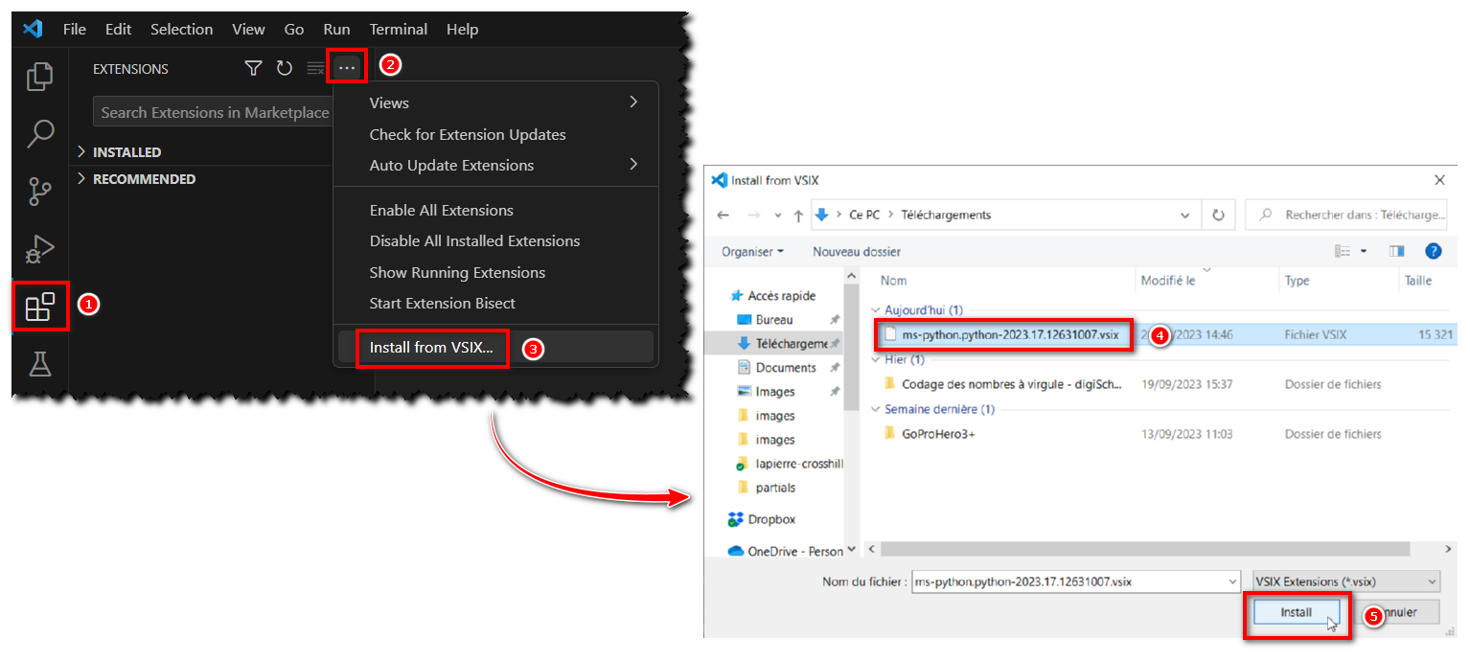Click the Install button
The width and height of the screenshot is (1470, 661).
pos(1296,612)
